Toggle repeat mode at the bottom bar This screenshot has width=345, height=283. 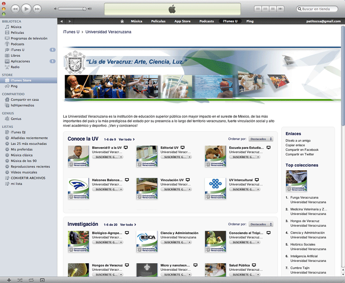31,280
